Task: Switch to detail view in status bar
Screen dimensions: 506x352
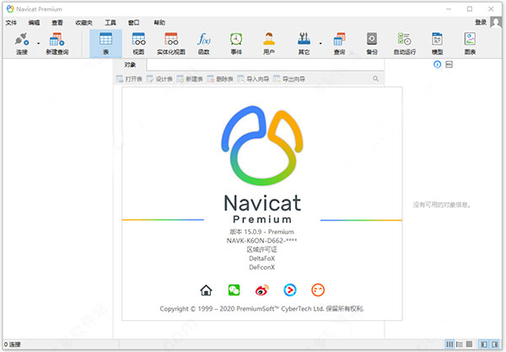Action: [x=469, y=344]
